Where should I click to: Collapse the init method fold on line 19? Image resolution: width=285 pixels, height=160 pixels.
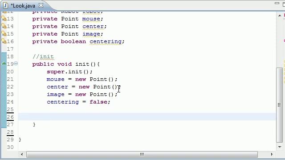point(16,64)
